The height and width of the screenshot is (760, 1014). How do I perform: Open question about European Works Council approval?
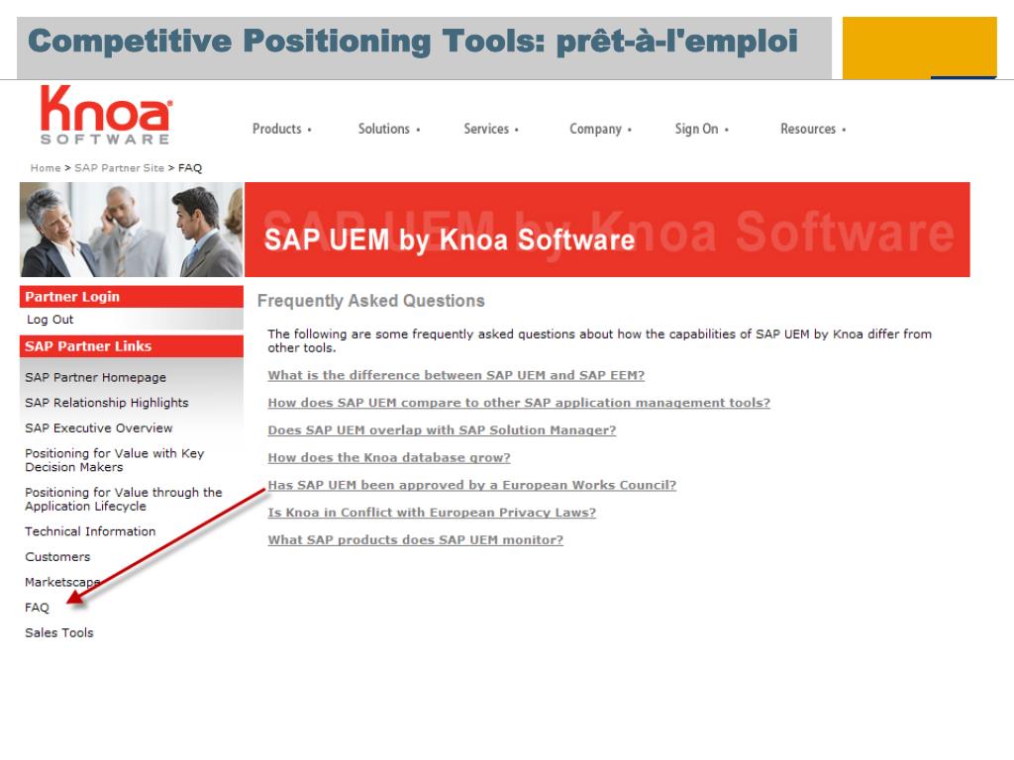[x=471, y=485]
